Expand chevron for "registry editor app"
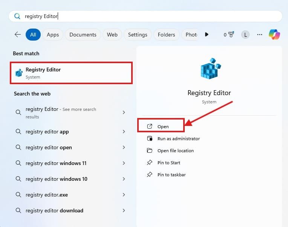This screenshot has height=227, width=288. pyautogui.click(x=124, y=132)
